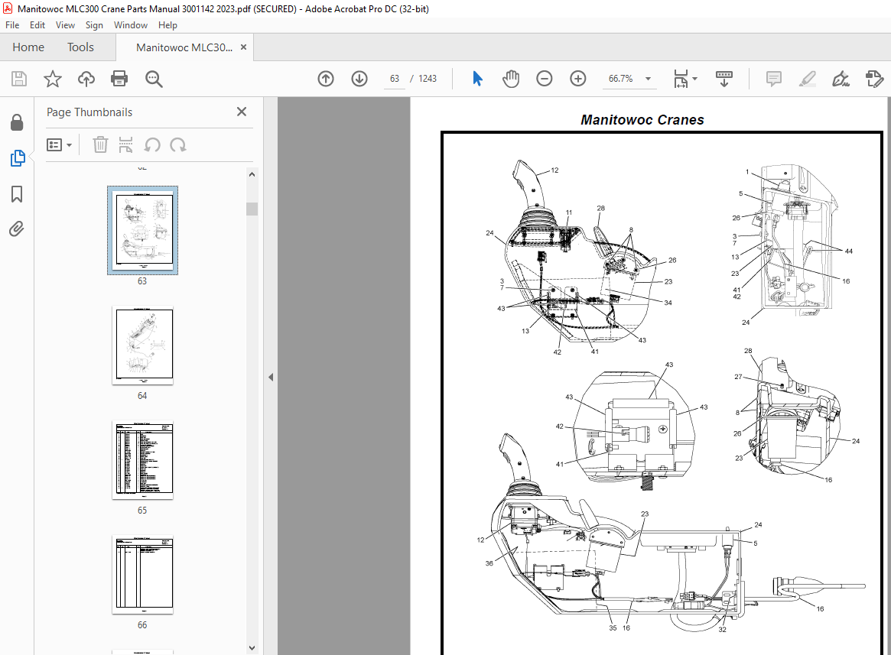This screenshot has height=655, width=891.
Task: Click thumbnails scrollbar down arrow
Action: pos(252,647)
